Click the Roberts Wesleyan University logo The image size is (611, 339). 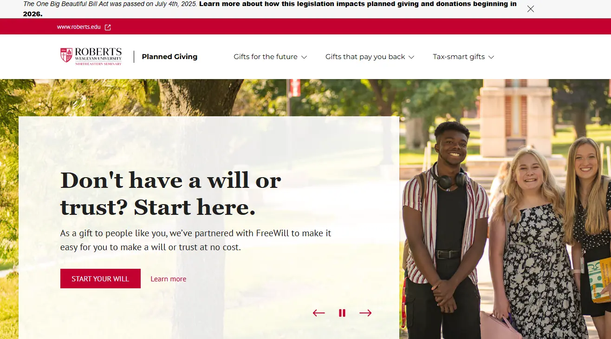[x=91, y=56]
